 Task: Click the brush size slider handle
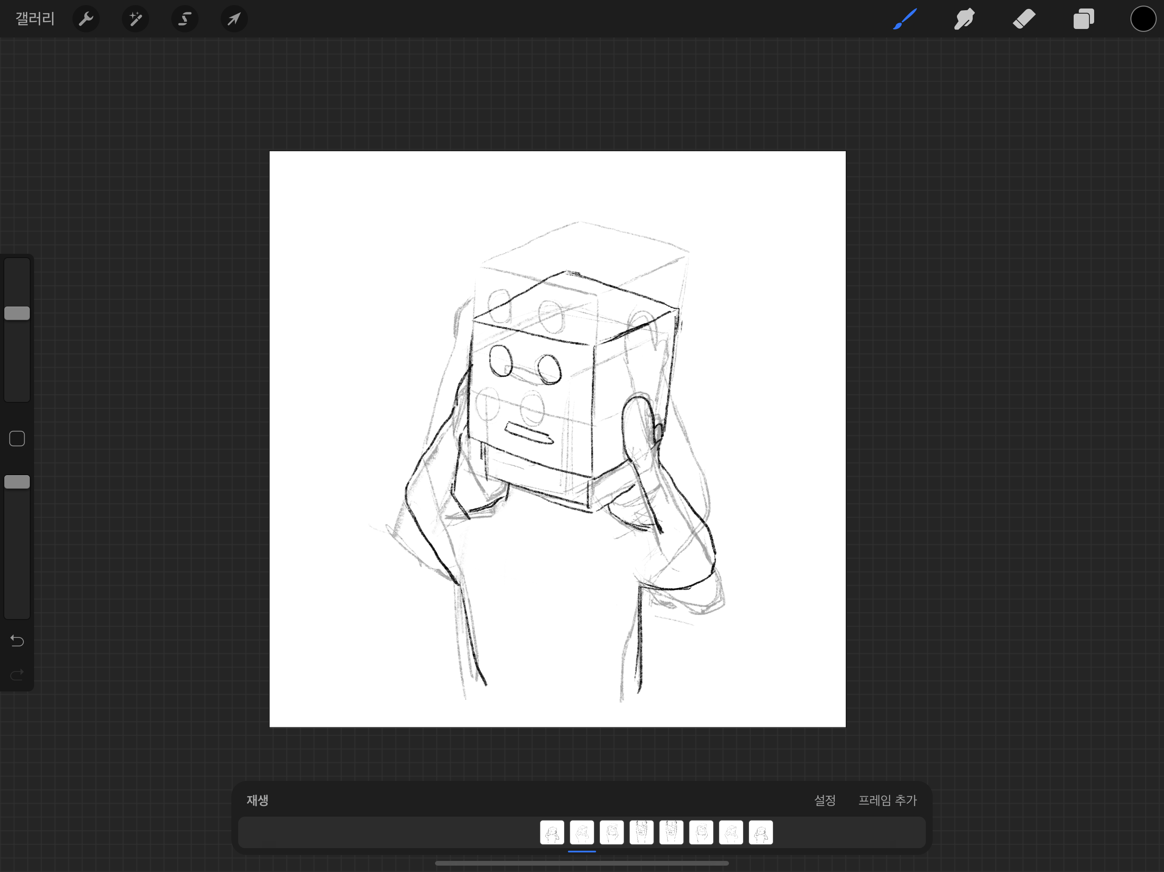pos(17,313)
